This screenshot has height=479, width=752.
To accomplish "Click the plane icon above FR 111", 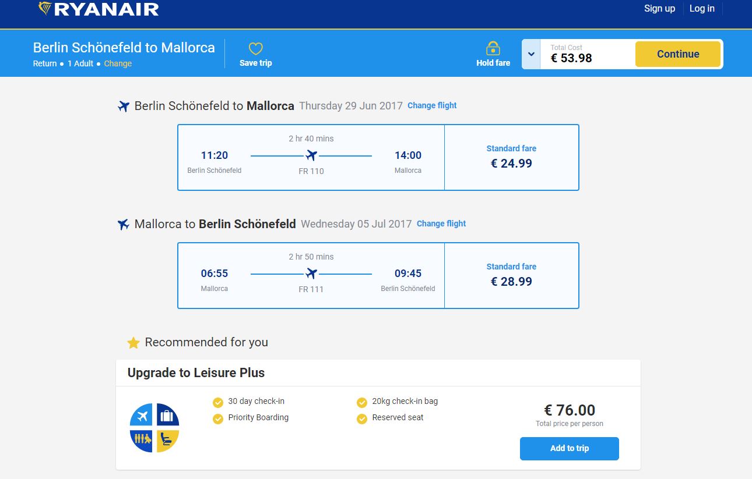I will (x=311, y=274).
